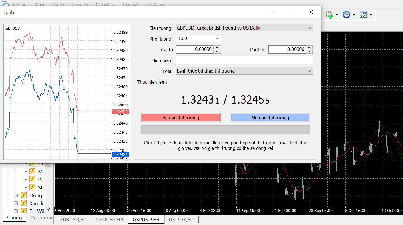Click the Chot loi take profit field
The image size is (403, 225).
click(287, 49)
